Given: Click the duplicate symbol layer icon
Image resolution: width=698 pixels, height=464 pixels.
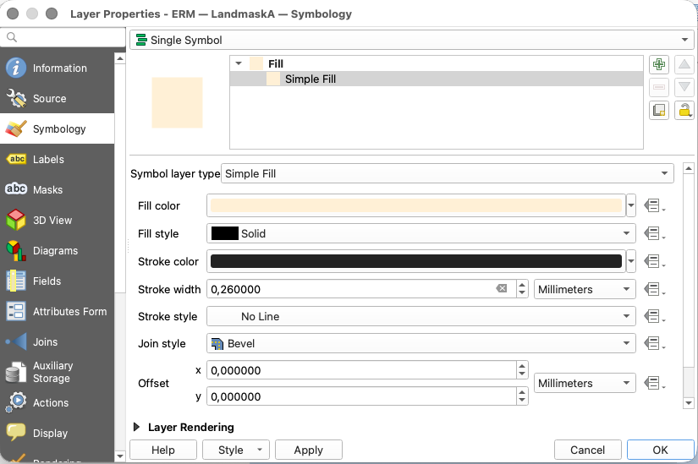Looking at the screenshot, I should [x=659, y=110].
